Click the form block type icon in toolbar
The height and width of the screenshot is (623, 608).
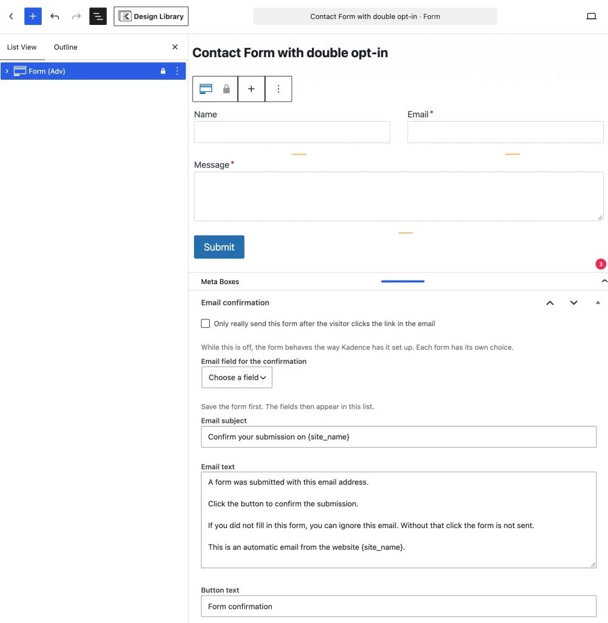point(206,89)
